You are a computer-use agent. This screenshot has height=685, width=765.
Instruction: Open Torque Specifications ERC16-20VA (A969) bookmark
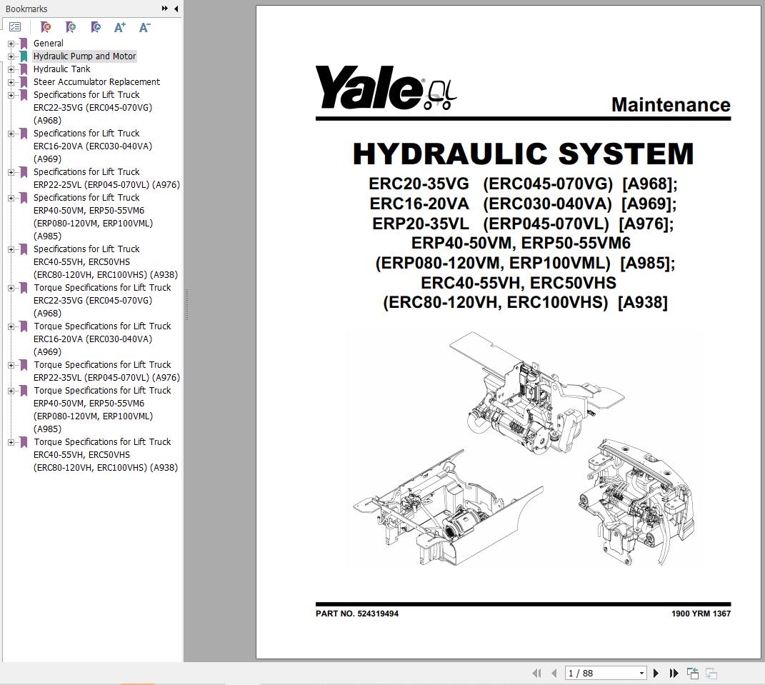[x=102, y=339]
